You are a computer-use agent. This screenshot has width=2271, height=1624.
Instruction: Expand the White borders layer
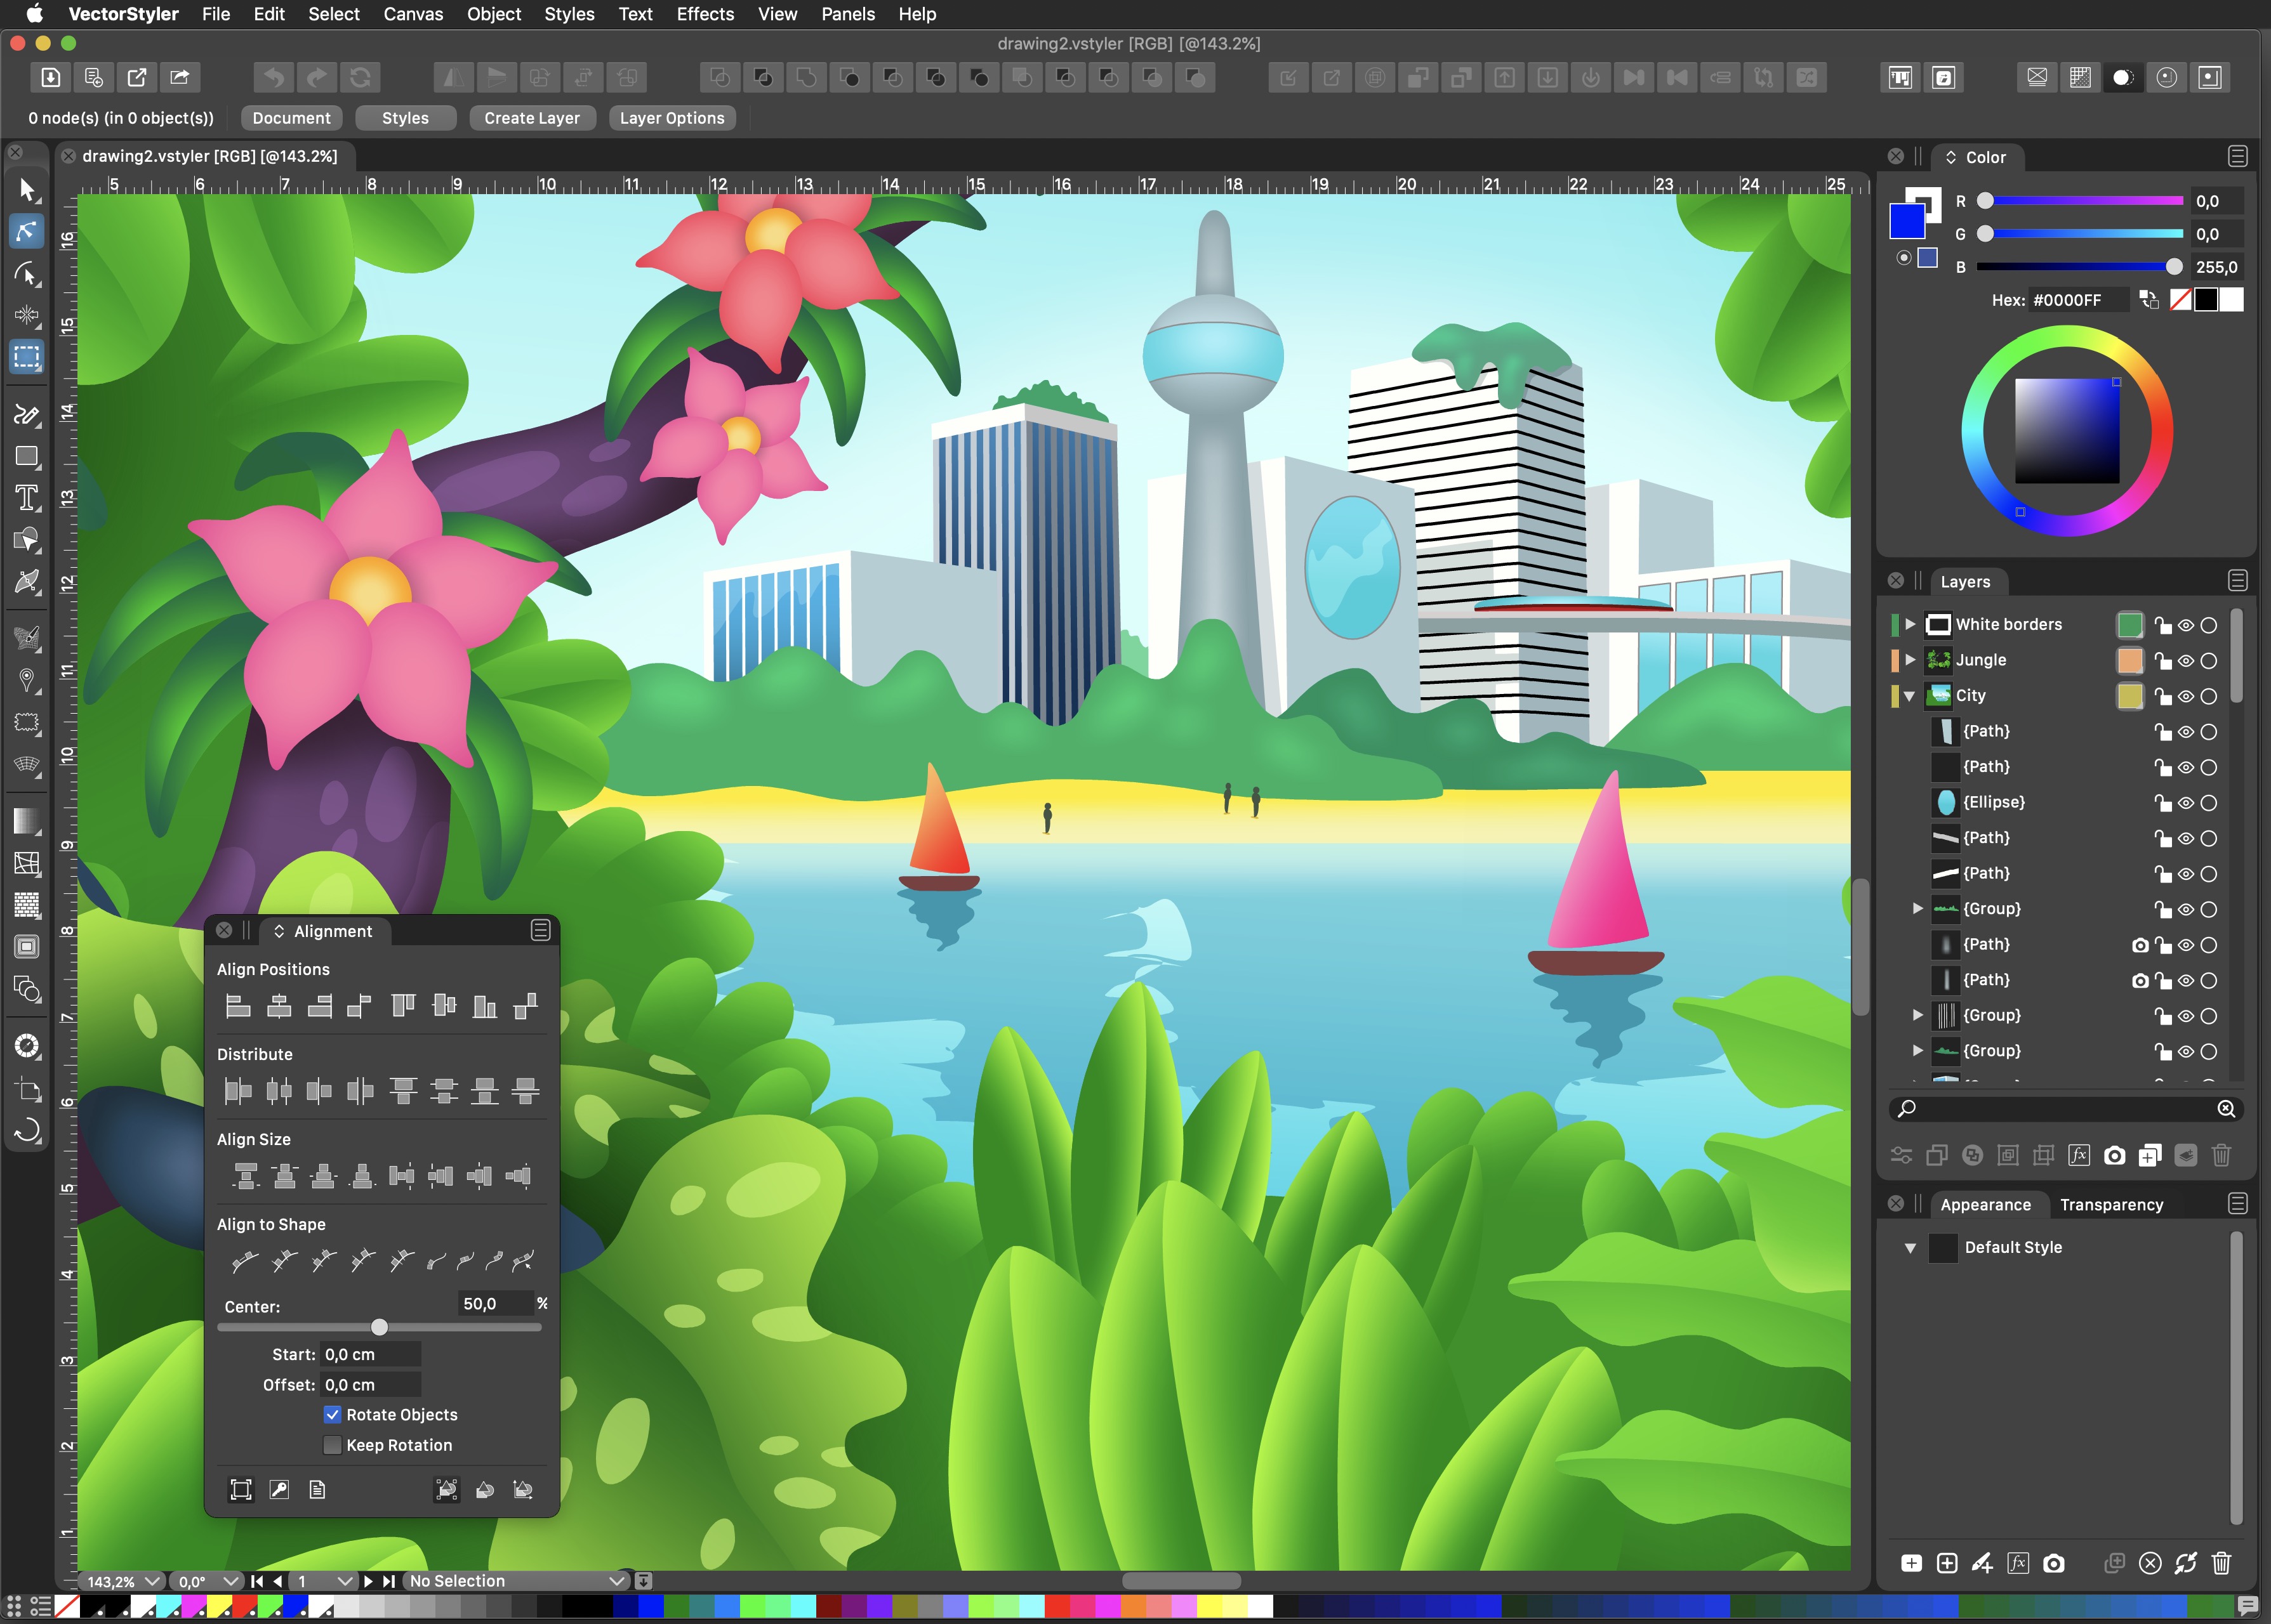tap(1910, 624)
